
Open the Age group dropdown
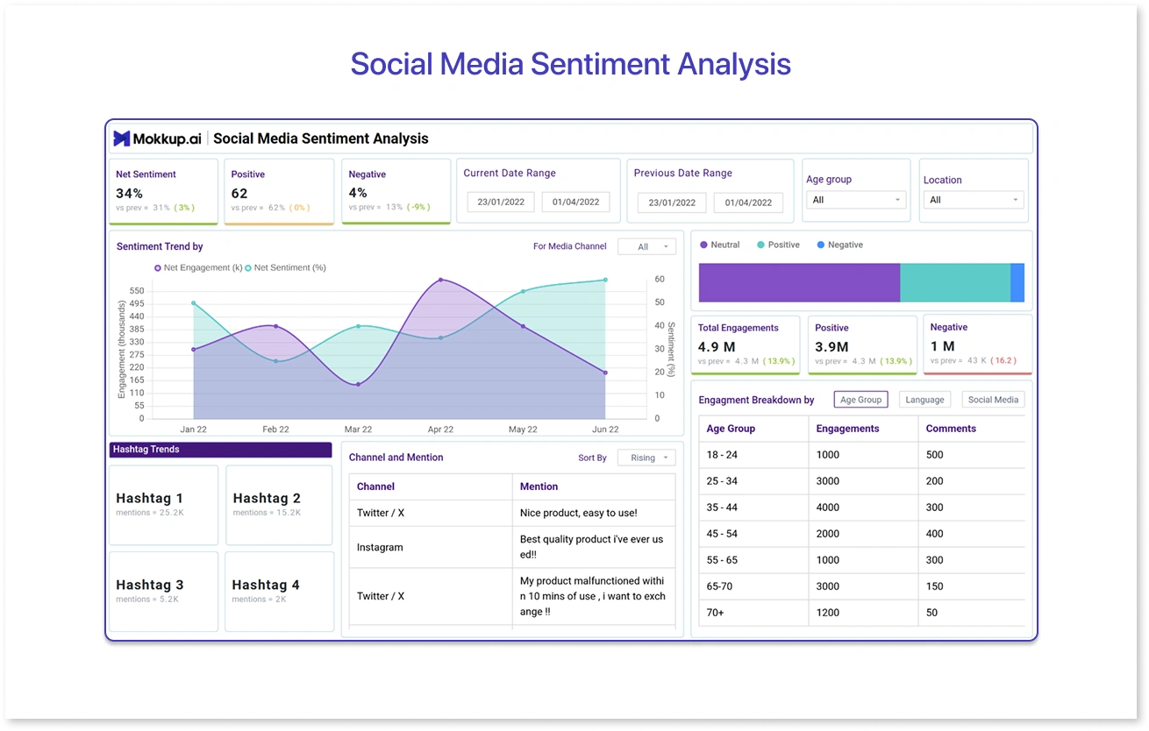coord(856,200)
